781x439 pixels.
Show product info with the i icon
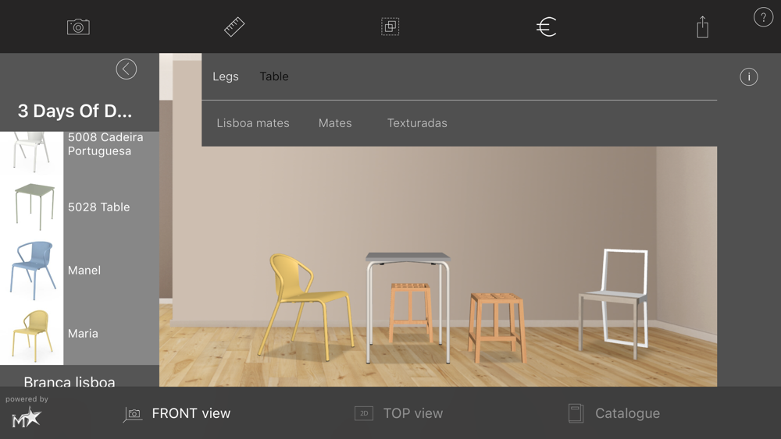[748, 76]
